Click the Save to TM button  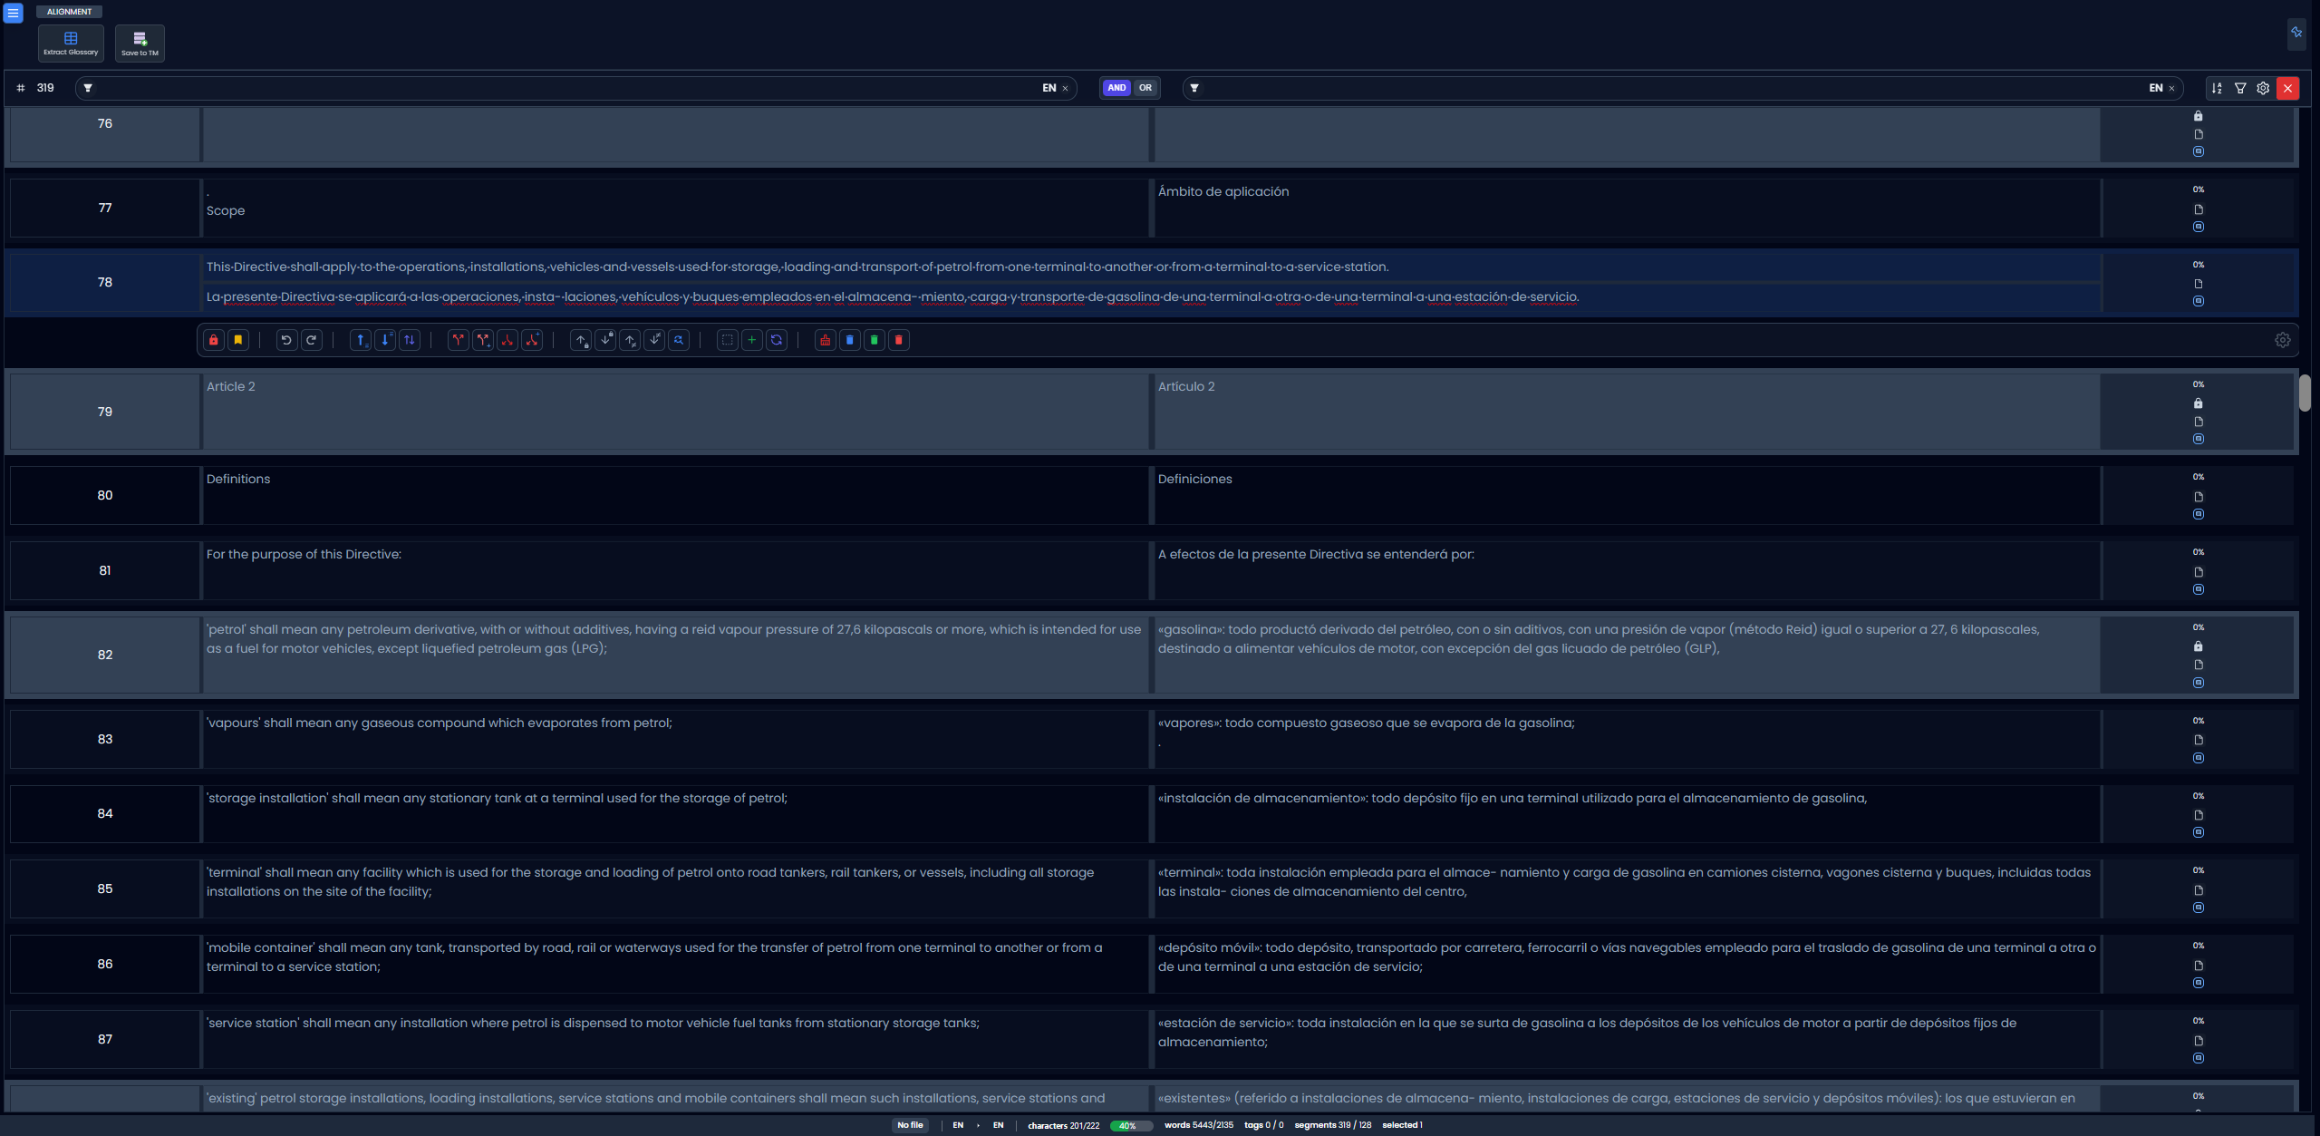click(x=140, y=43)
